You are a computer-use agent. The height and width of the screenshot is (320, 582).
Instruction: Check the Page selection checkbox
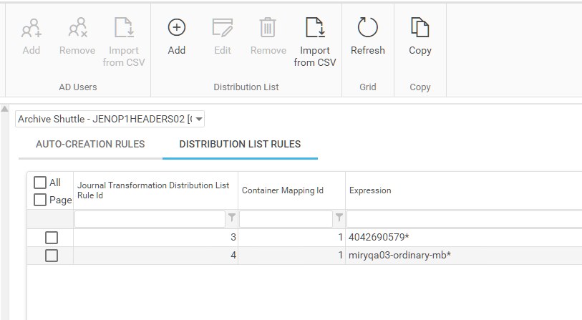(40, 200)
